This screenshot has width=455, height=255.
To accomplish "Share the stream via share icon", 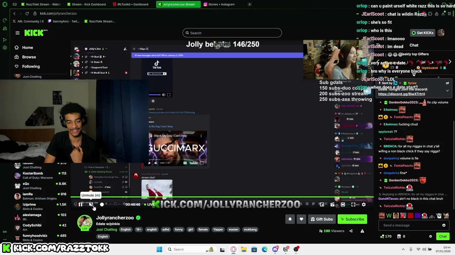I will tap(351, 231).
